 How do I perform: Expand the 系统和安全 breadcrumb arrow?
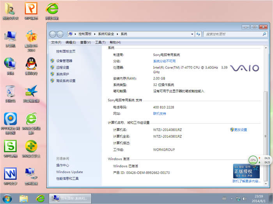point(117,34)
